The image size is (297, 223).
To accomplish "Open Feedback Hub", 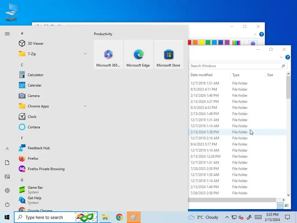I will click(53, 148).
